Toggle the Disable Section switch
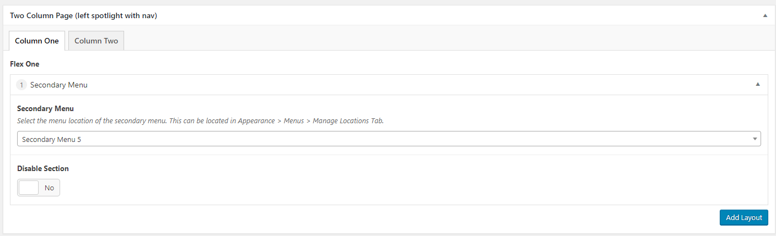Viewport: 776px width, 236px height. click(39, 188)
